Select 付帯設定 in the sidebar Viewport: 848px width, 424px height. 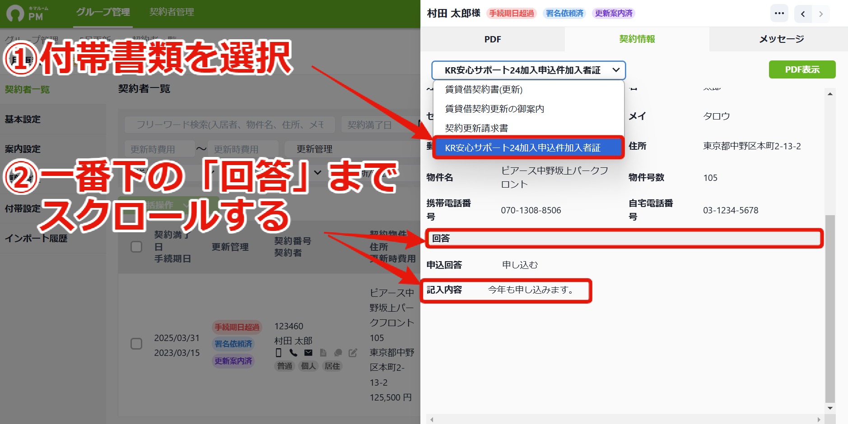[x=23, y=208]
